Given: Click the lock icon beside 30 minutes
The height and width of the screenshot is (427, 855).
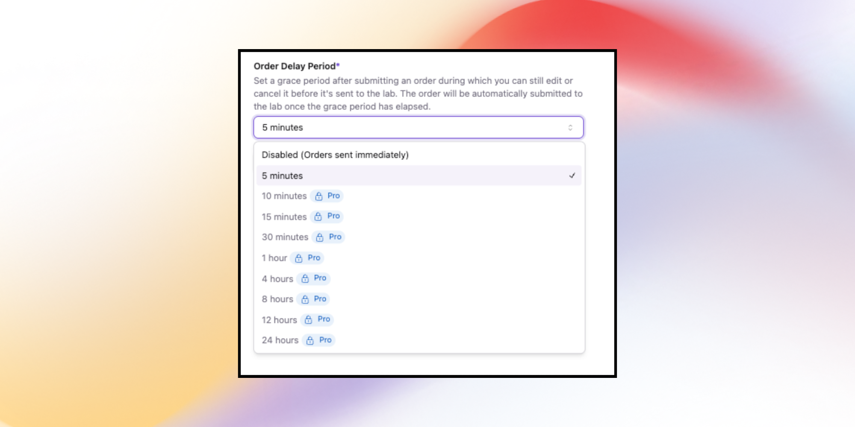Looking at the screenshot, I should [x=320, y=237].
